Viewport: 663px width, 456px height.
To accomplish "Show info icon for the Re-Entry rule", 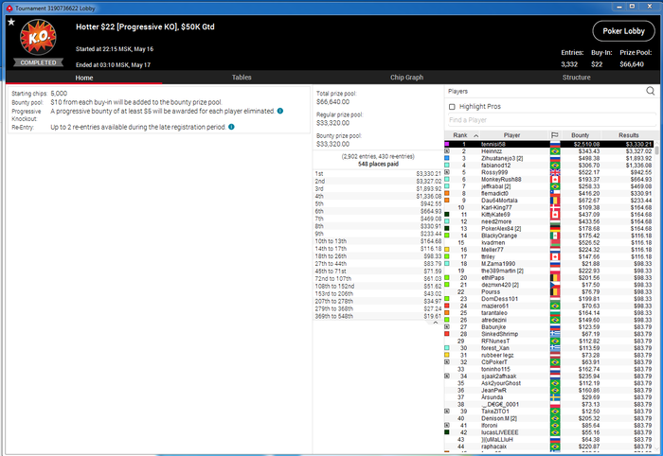I will pos(231,127).
